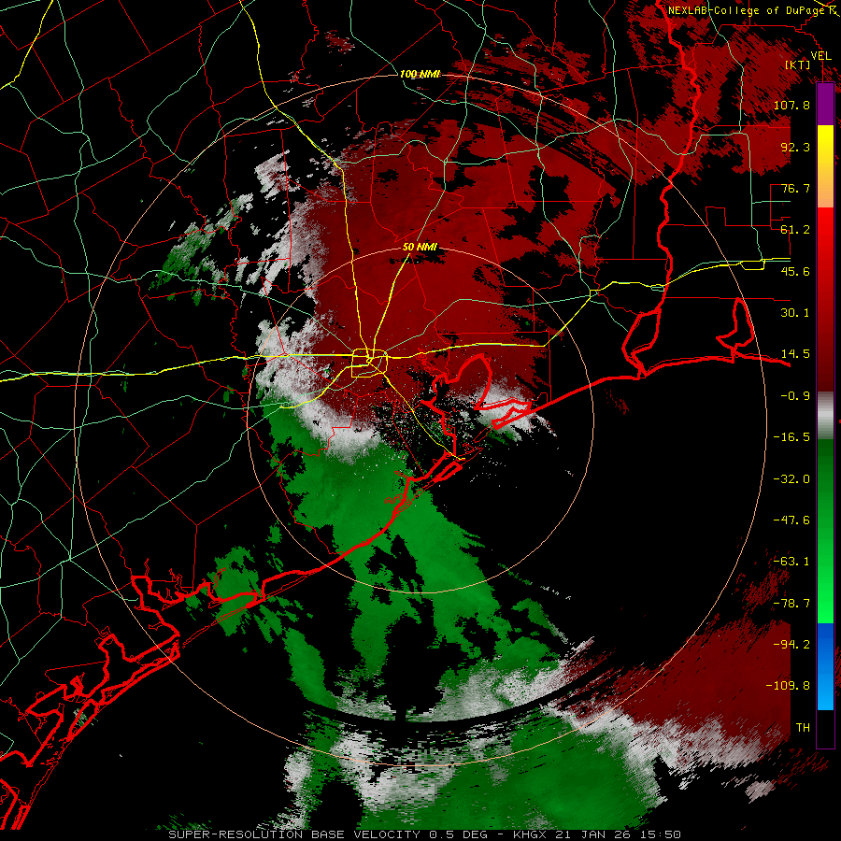Image resolution: width=841 pixels, height=841 pixels.
Task: Click the TH label on the legend
Action: click(x=803, y=728)
